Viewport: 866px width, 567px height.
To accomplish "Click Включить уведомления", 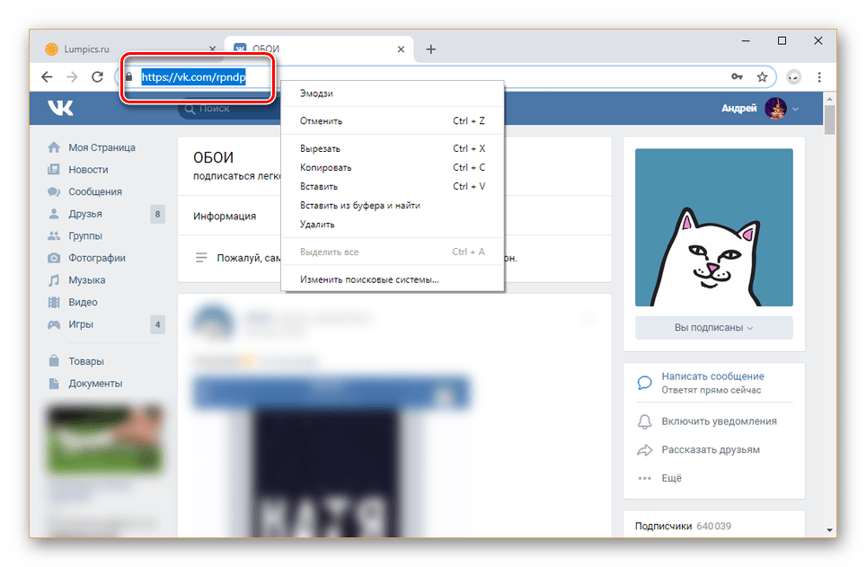I will (719, 421).
